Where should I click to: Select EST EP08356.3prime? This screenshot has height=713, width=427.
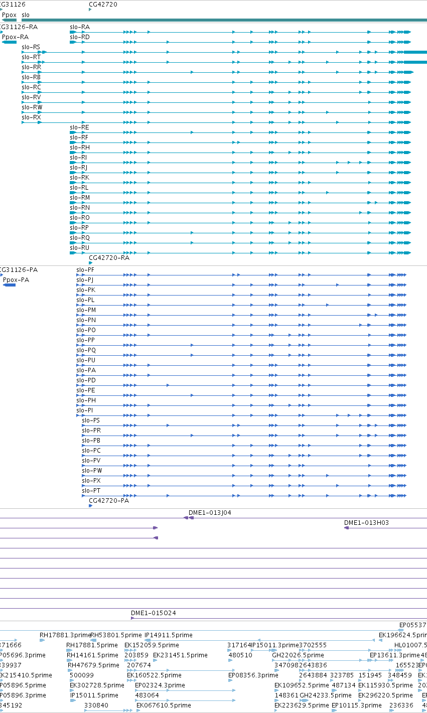click(253, 675)
